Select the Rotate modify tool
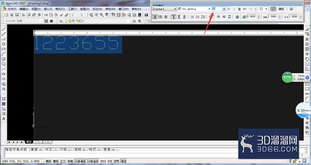This screenshot has height=165, width=311. [307, 59]
